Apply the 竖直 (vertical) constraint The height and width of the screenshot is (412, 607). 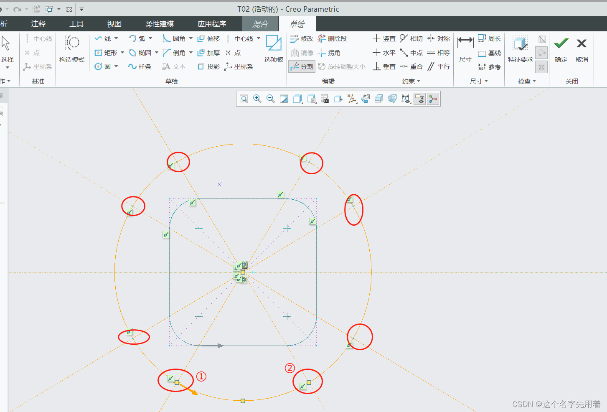[x=384, y=38]
